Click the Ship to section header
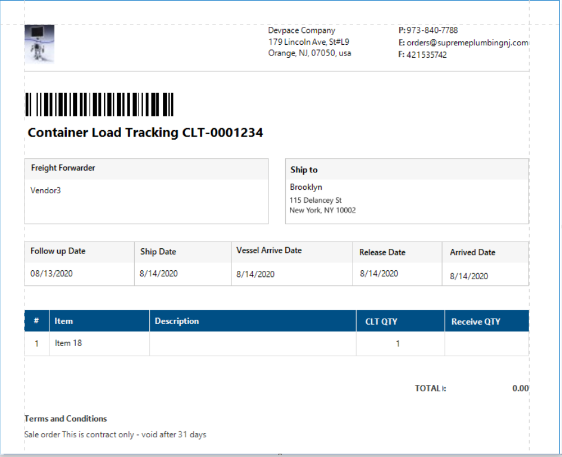Viewport: 562px width, 457px height. pyautogui.click(x=304, y=170)
